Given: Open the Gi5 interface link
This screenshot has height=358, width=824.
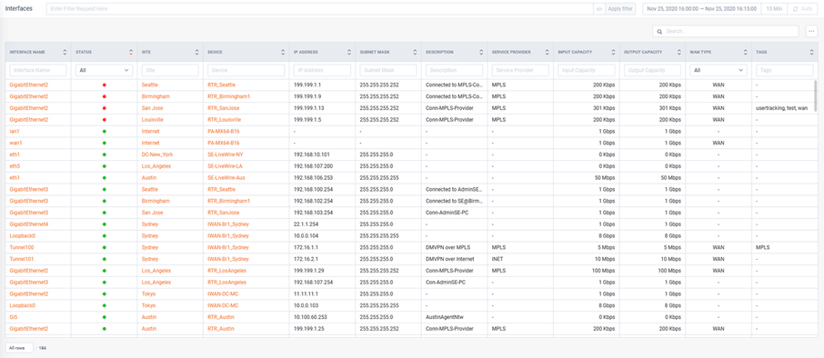Looking at the screenshot, I should [13, 317].
